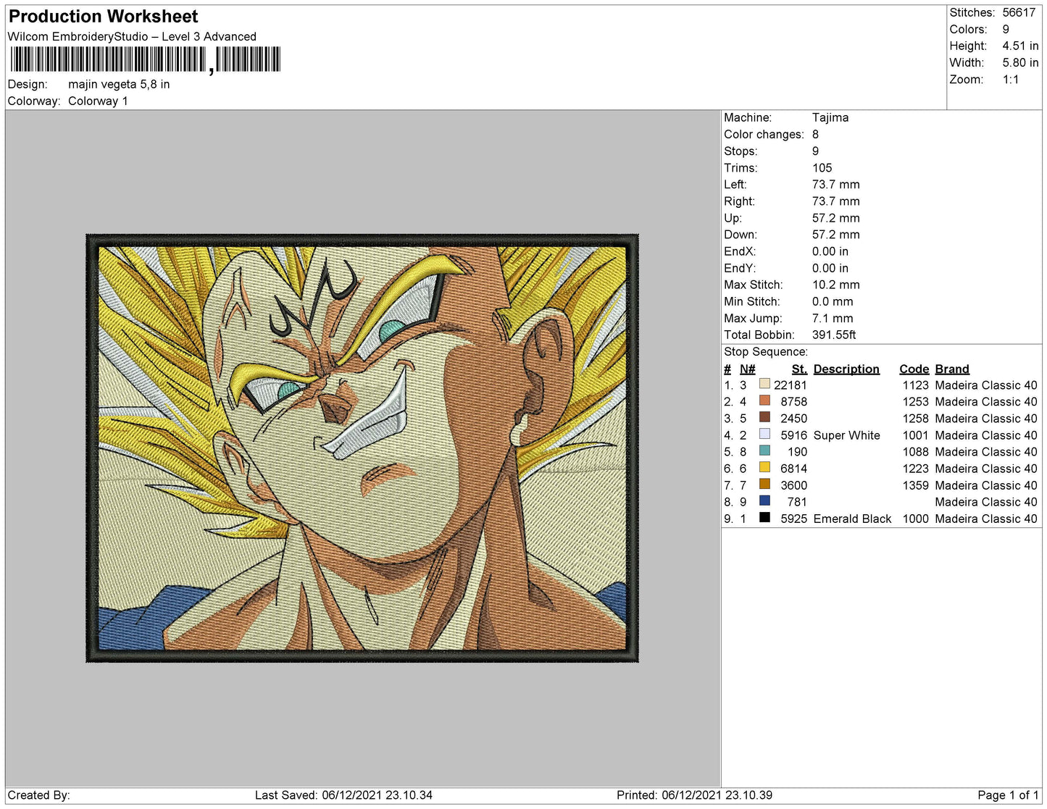Select the dark gold swatch for code 1359
The image size is (1047, 809).
(x=764, y=484)
